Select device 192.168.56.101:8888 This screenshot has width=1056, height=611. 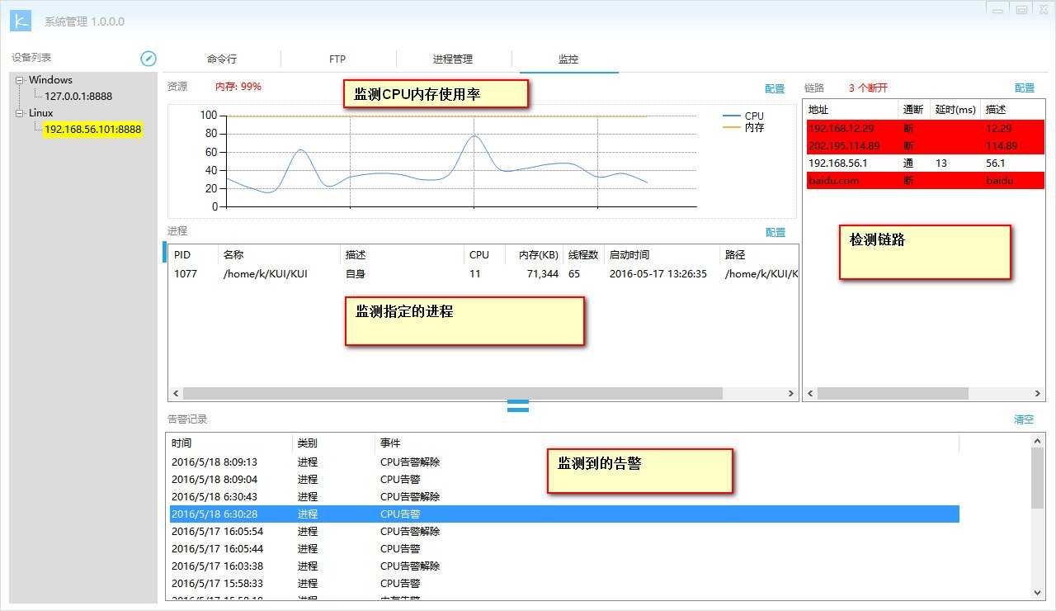click(93, 129)
